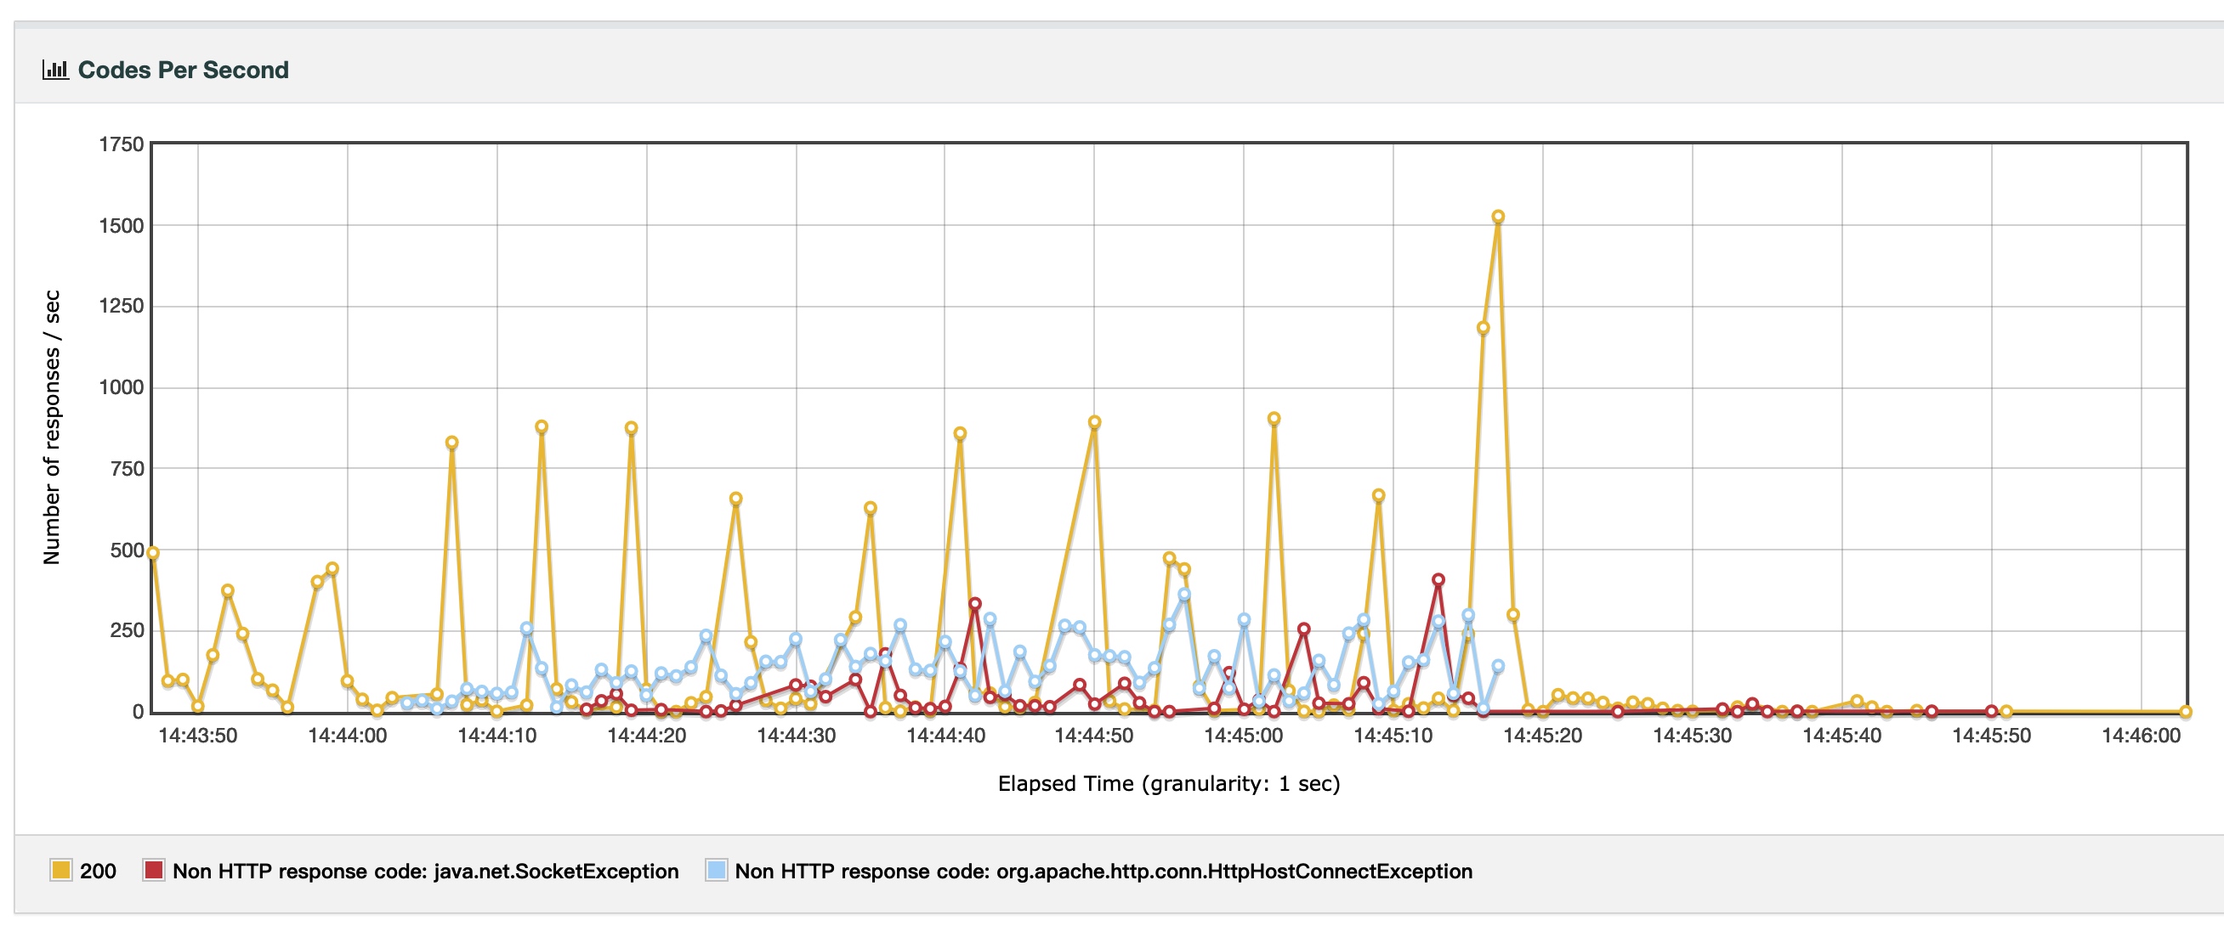Click the Elapsed Time axis title
Screen dimensions: 2224x931
(1168, 783)
